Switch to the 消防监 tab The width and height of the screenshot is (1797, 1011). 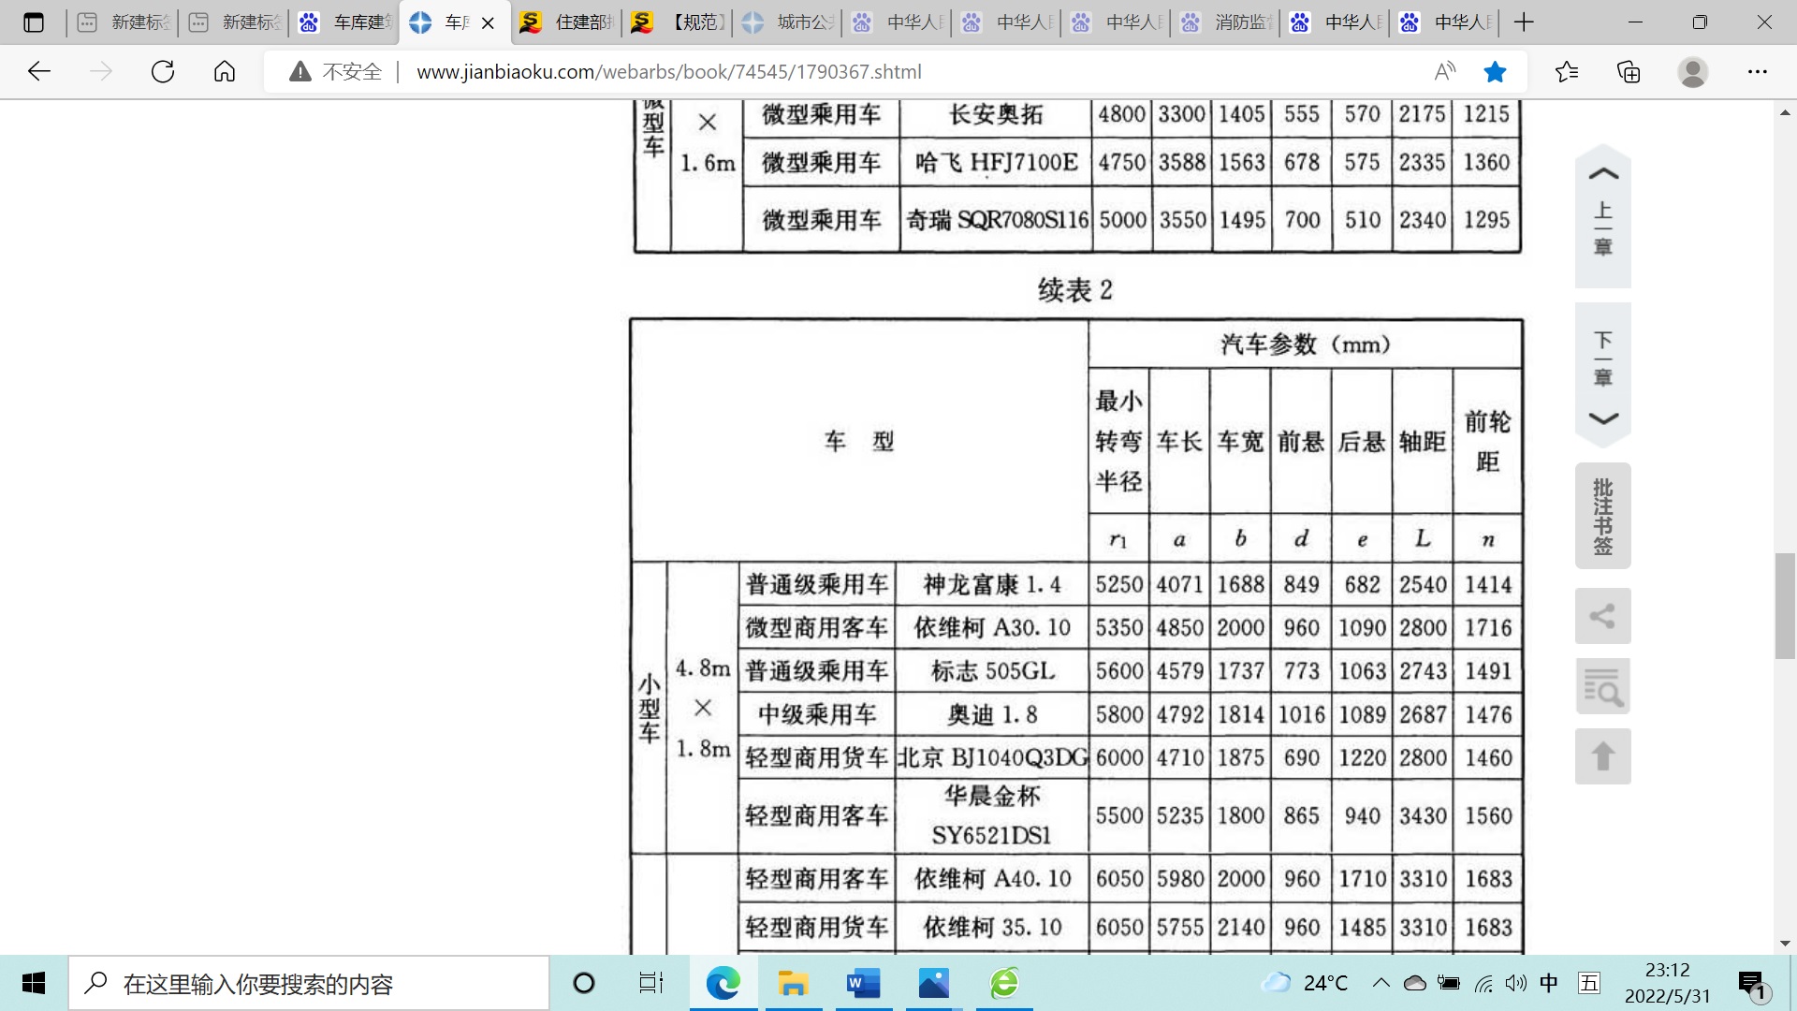pyautogui.click(x=1225, y=22)
